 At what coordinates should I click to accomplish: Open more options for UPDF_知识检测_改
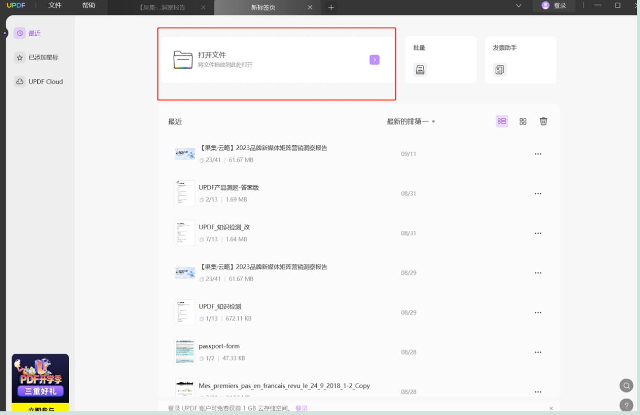[538, 233]
